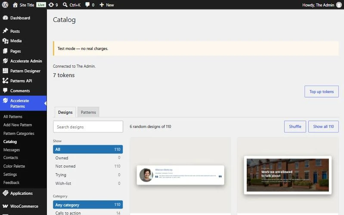Click '6 random designs of 110' text
Viewport: 344px width, 215px height.
[x=150, y=127]
